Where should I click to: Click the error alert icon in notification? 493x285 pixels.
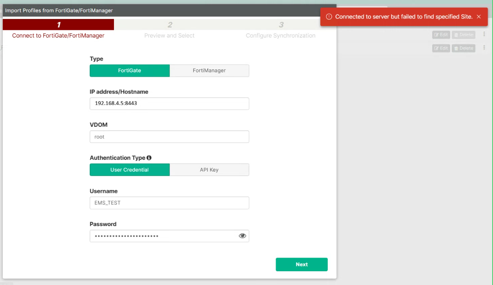click(x=329, y=17)
